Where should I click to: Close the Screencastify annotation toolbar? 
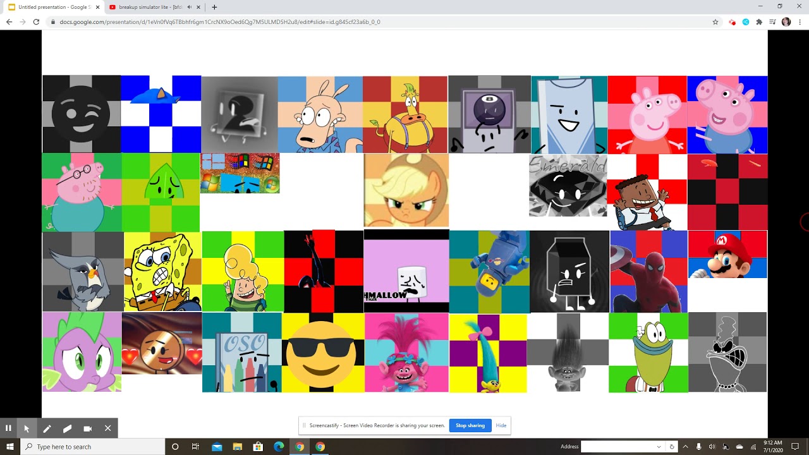[x=107, y=428]
